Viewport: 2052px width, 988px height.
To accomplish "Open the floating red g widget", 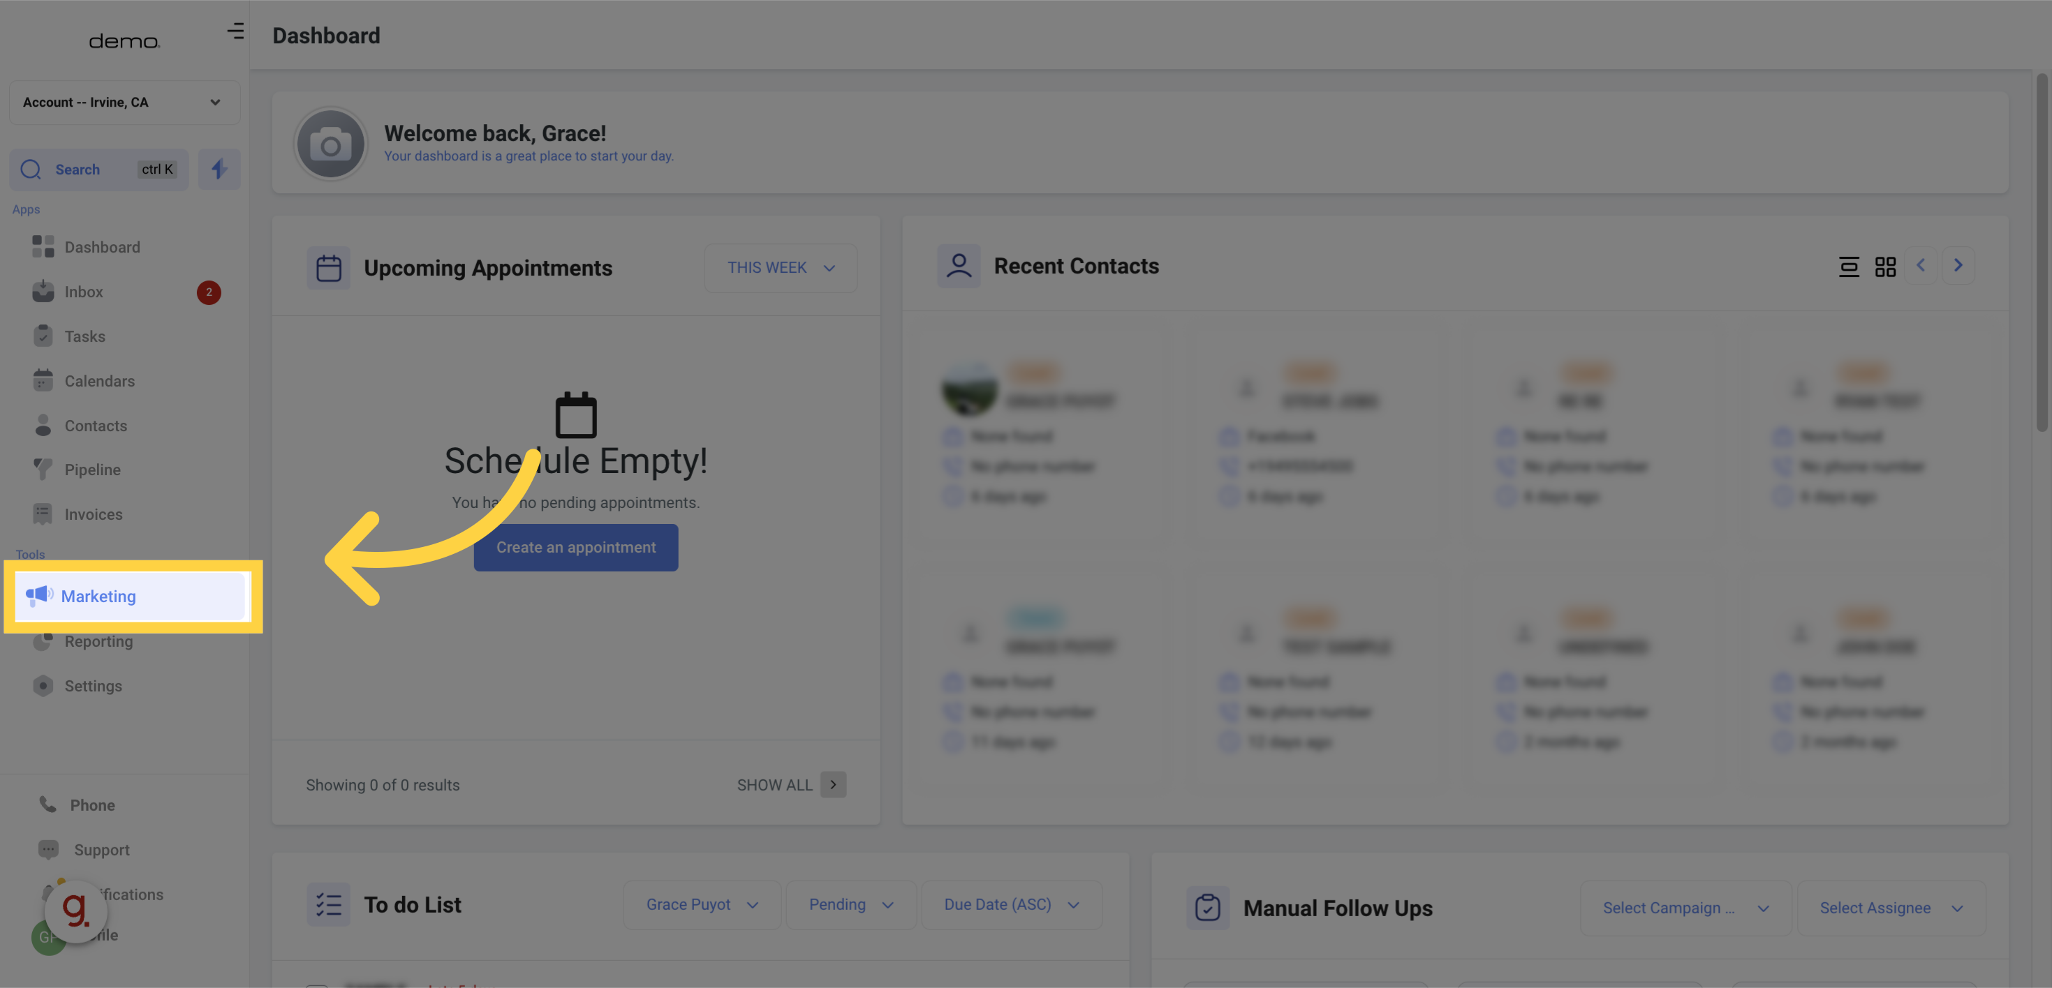I will 75,911.
